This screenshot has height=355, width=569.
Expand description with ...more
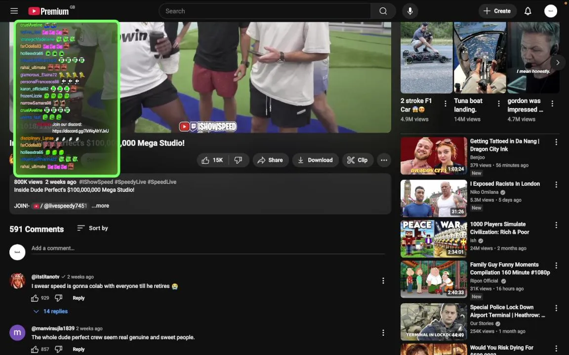click(x=100, y=206)
